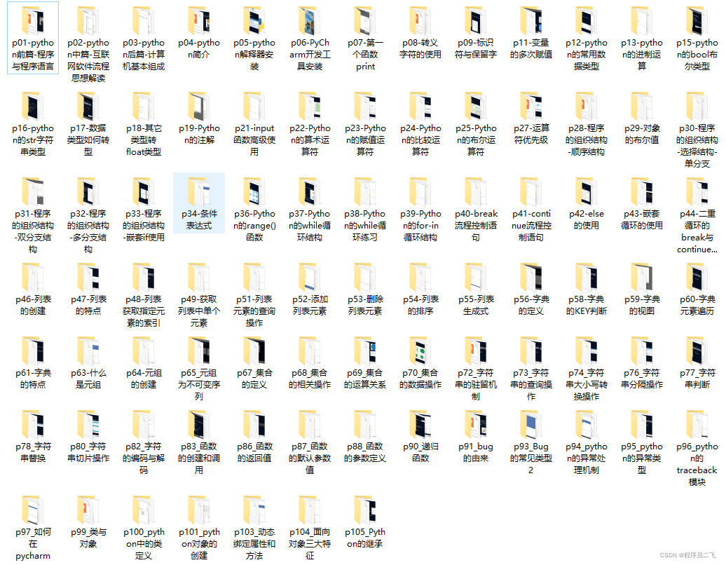726x565 pixels.
Task: Click the label p95_python的异常类型
Action: click(x=642, y=458)
